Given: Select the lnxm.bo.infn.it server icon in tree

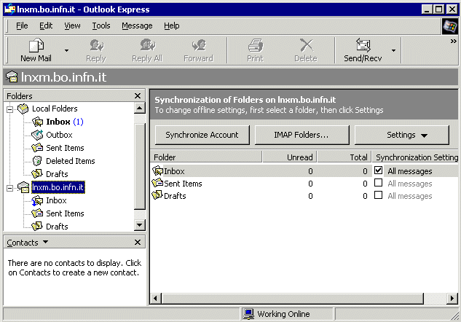Looking at the screenshot, I should click(23, 187).
